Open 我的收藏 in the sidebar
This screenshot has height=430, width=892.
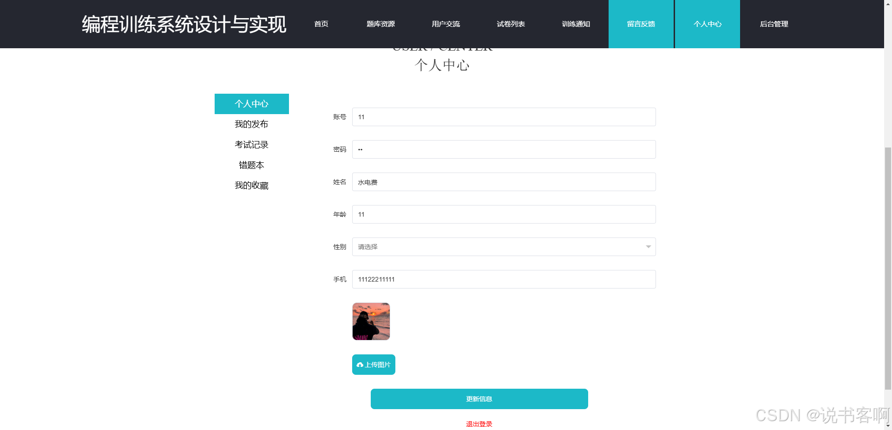[x=252, y=186]
